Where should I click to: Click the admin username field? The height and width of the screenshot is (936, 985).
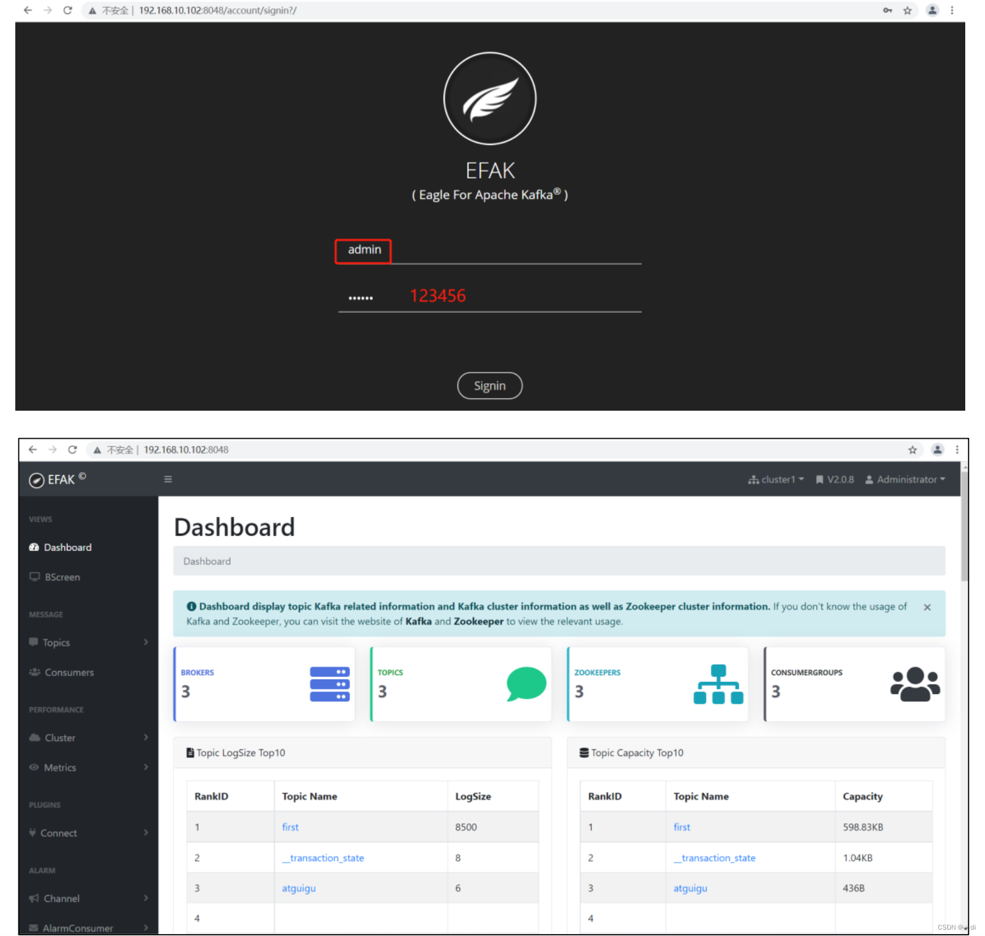(489, 250)
